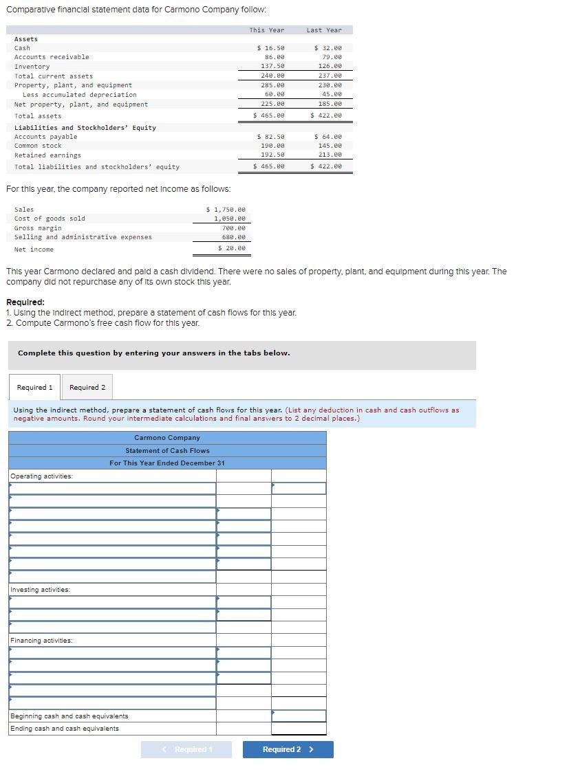Select the Statement of Cash Flows header row
The height and width of the screenshot is (774, 569).
[x=167, y=450]
